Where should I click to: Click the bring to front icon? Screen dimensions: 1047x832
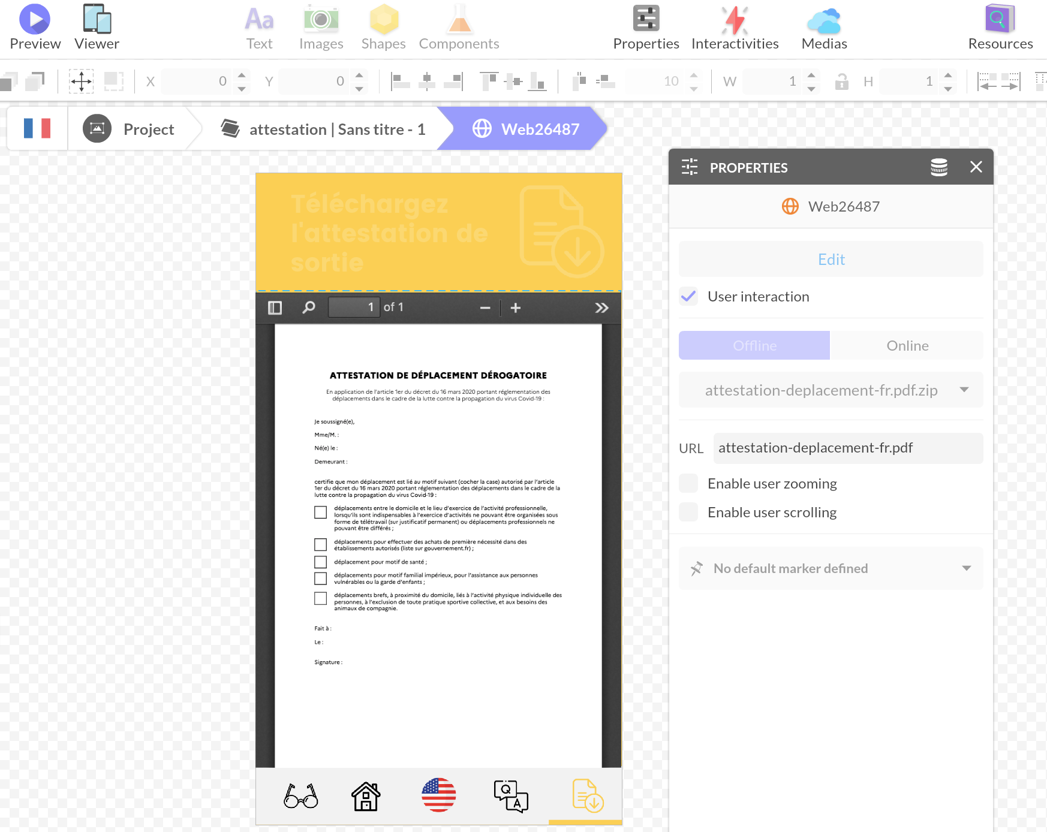pos(35,81)
